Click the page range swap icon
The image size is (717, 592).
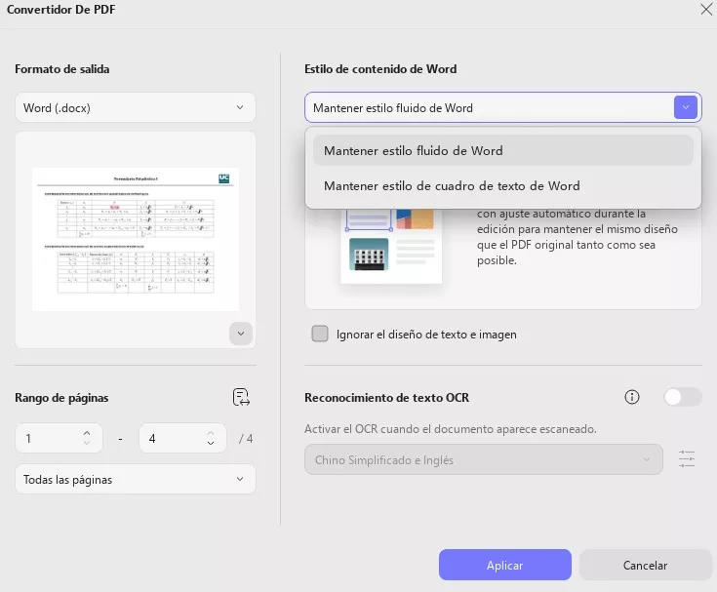[x=241, y=397]
